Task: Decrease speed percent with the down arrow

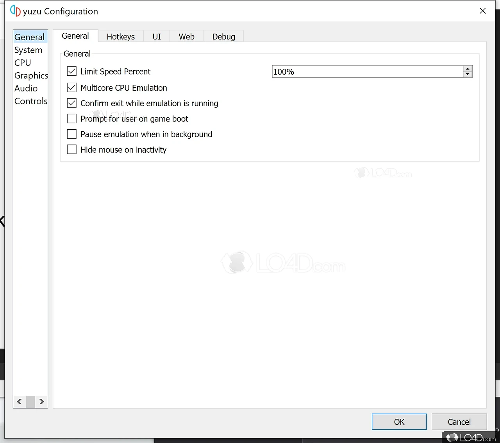Action: click(x=468, y=74)
